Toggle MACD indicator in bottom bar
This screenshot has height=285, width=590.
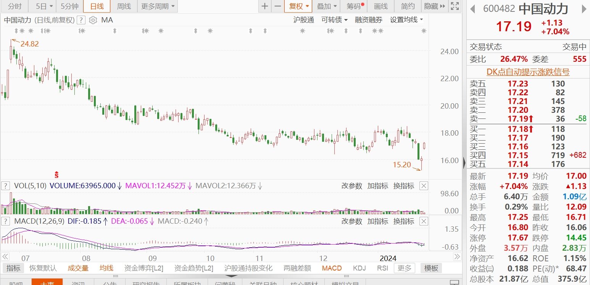click(x=332, y=268)
